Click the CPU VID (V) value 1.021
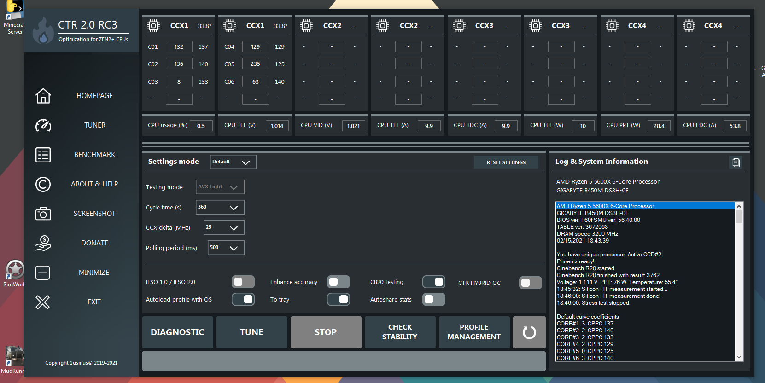 [354, 126]
